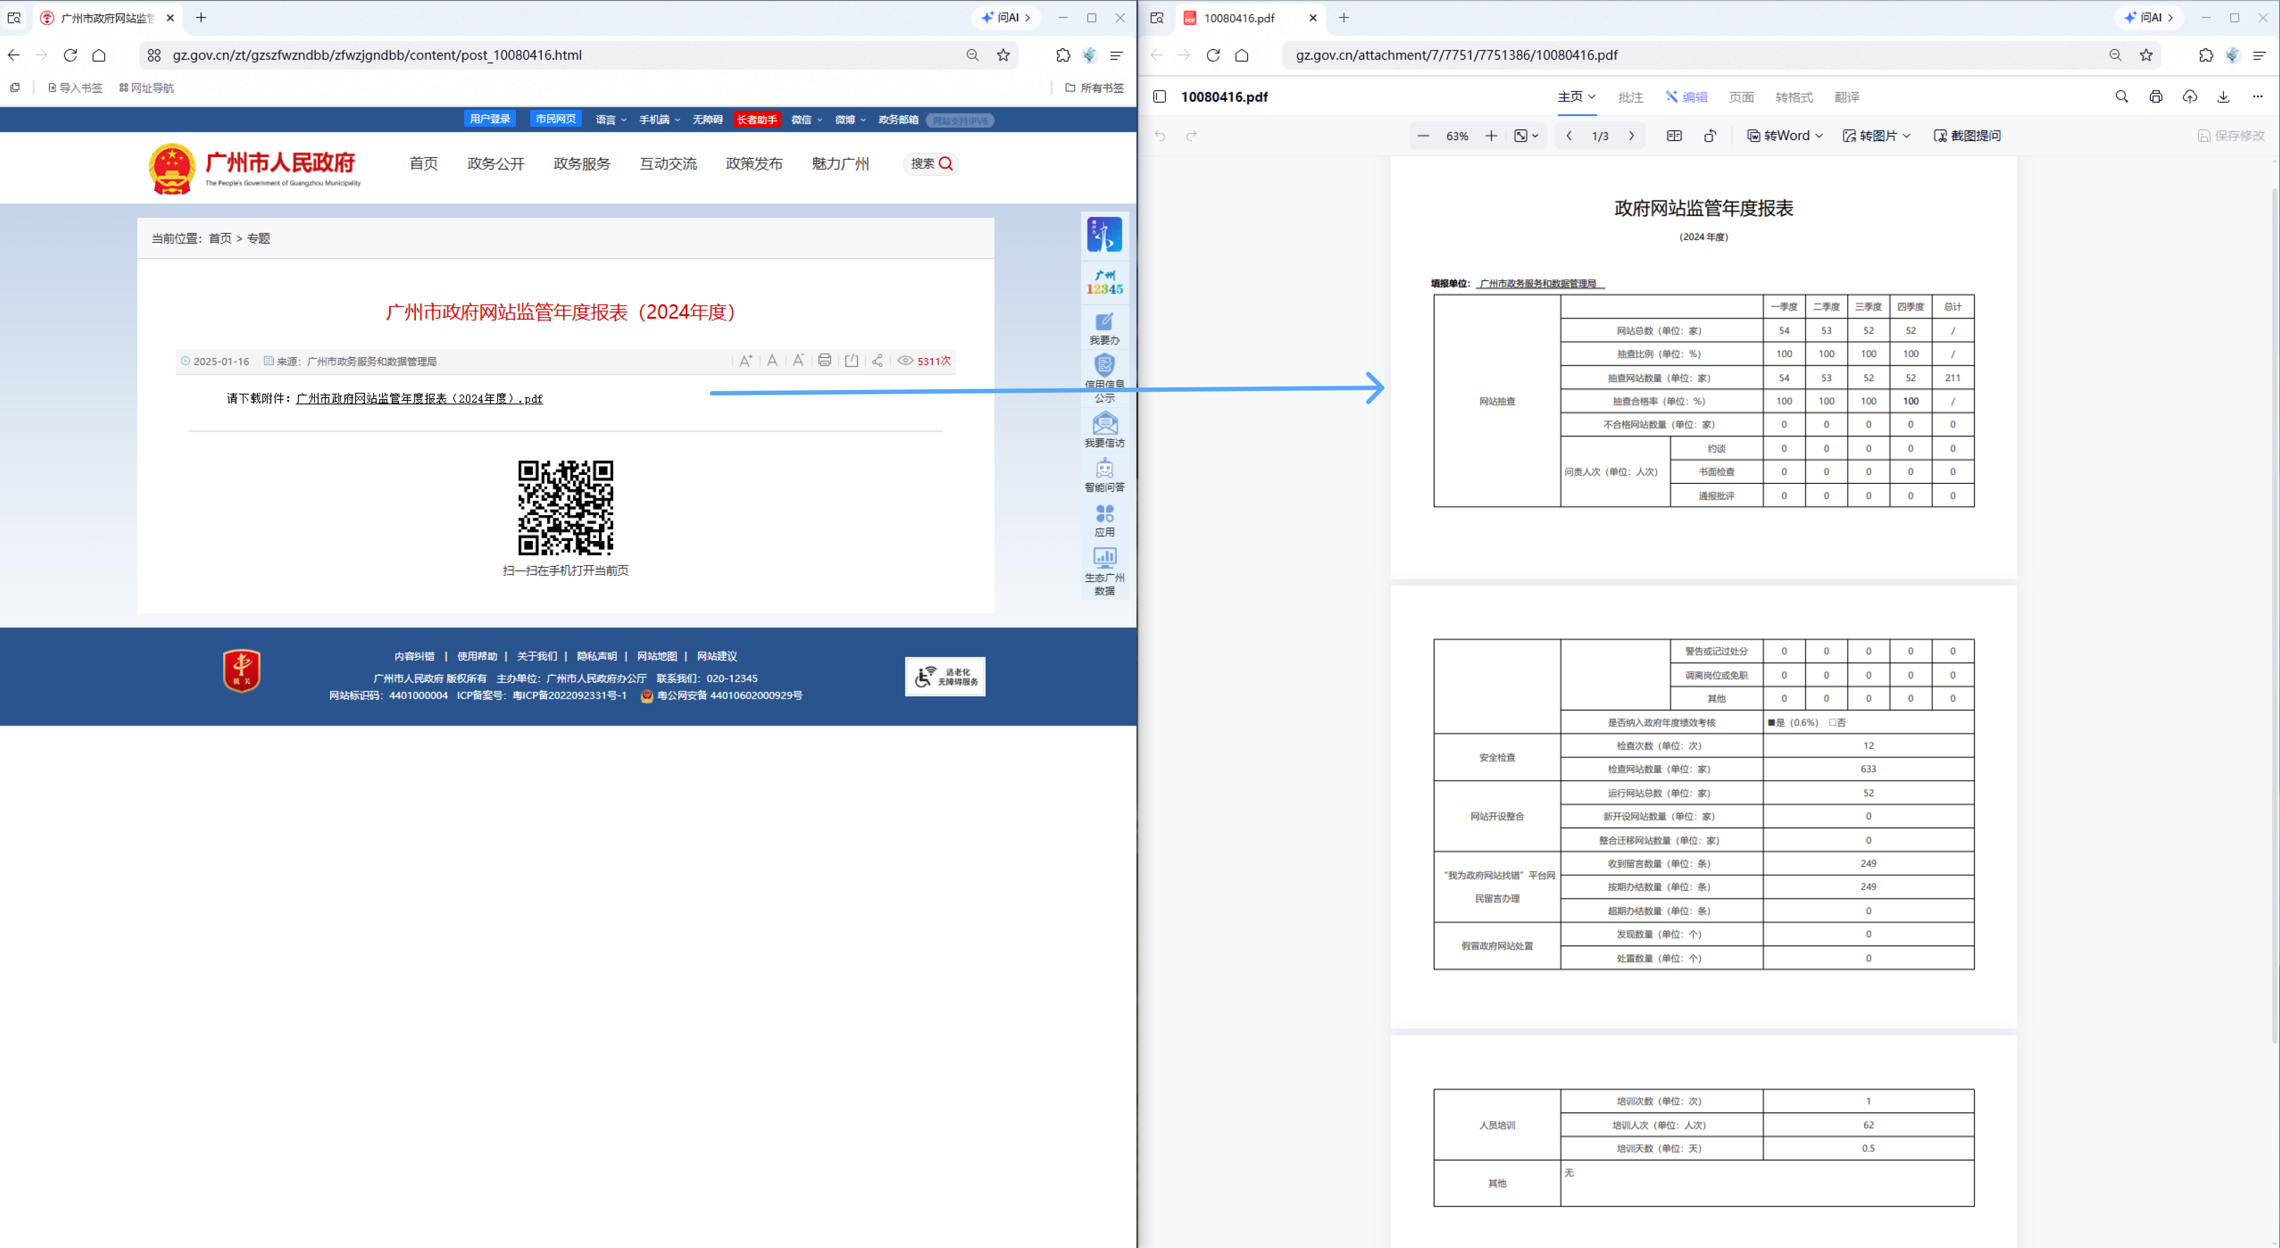
Task: Click the red 长者助手 button
Action: click(757, 120)
